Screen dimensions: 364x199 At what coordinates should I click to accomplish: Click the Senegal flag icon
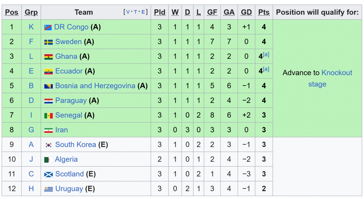pyautogui.click(x=49, y=115)
